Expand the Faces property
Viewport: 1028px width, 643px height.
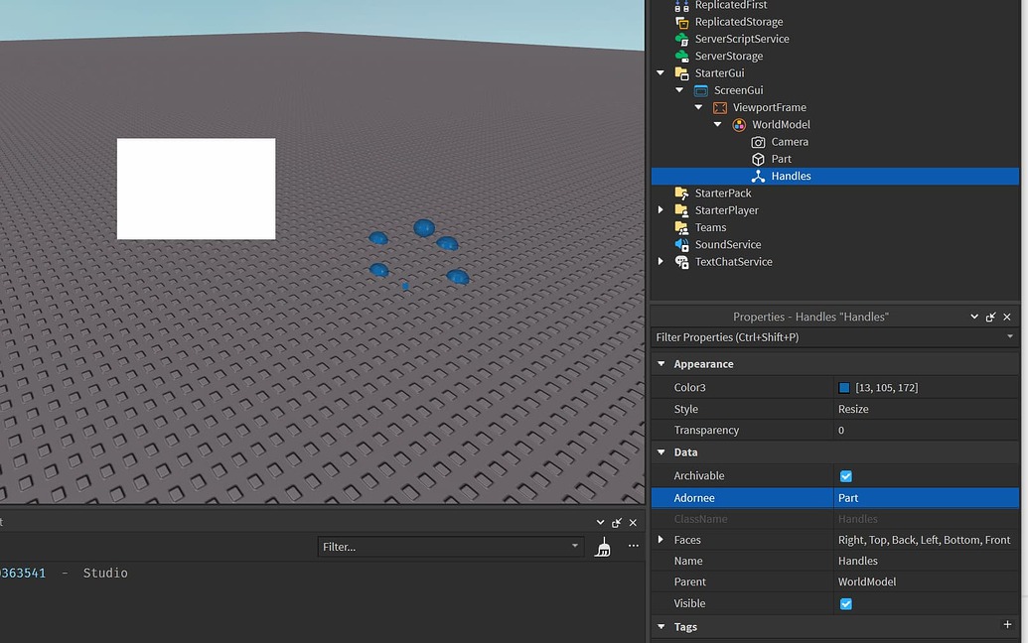tap(662, 540)
